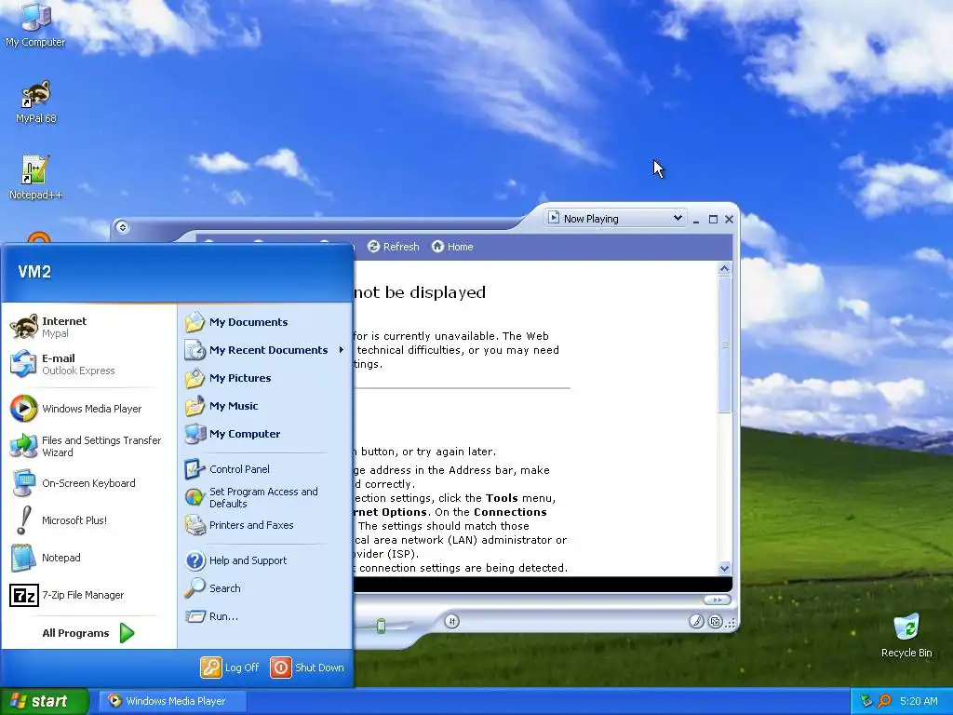The width and height of the screenshot is (953, 715).
Task: Click Notepad++ desktop shortcut
Action: (35, 178)
